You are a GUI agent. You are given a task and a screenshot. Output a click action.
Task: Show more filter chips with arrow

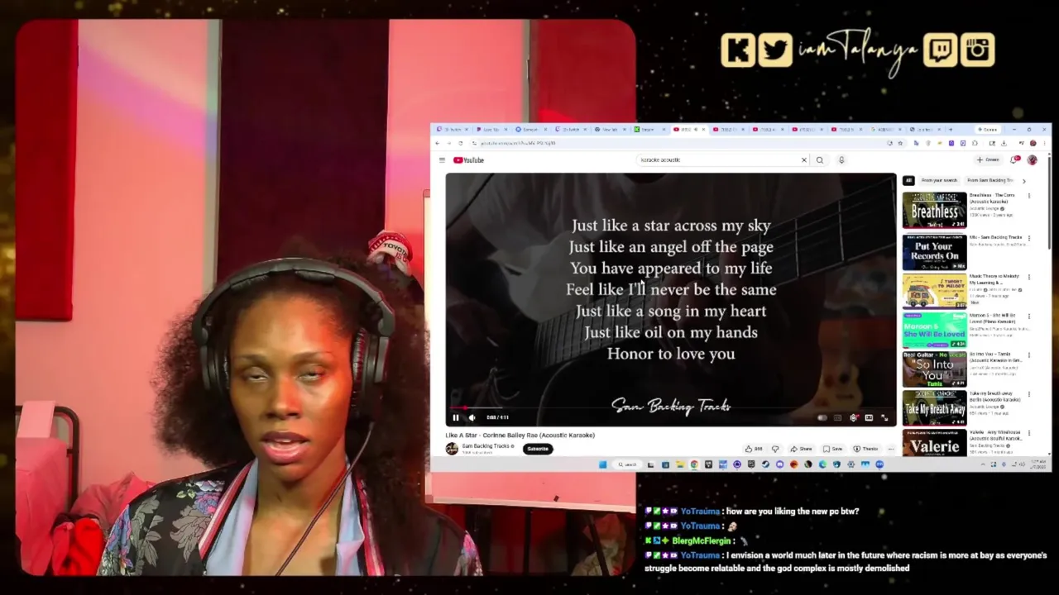1023,180
